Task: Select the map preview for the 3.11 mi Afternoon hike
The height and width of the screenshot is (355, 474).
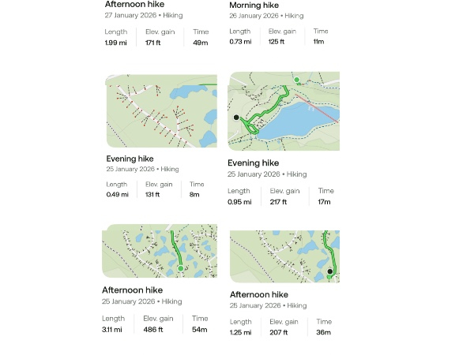Action: click(160, 251)
